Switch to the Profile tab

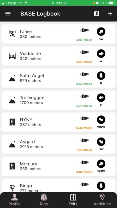pos(15,200)
